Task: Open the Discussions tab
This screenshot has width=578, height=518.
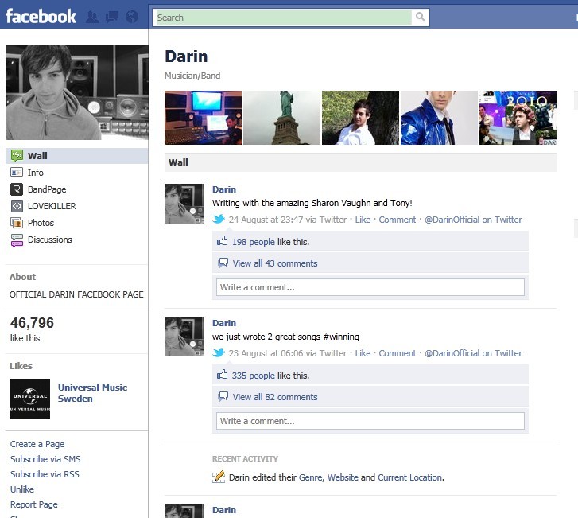Action: pos(50,240)
